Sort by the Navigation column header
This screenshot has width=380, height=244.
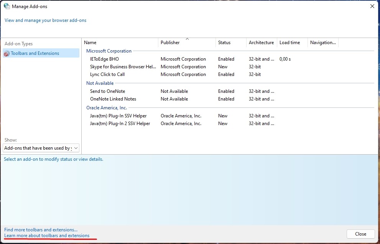tap(323, 43)
